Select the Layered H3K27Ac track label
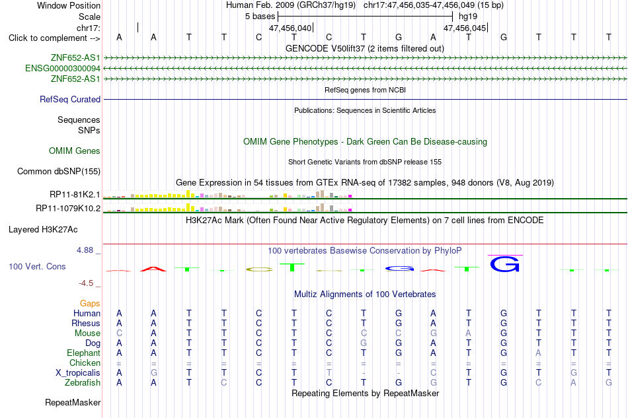This screenshot has height=418, width=628. (x=43, y=230)
